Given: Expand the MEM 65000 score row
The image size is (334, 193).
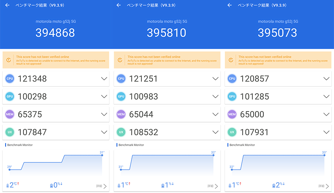Looking at the screenshot, I should [326, 115].
